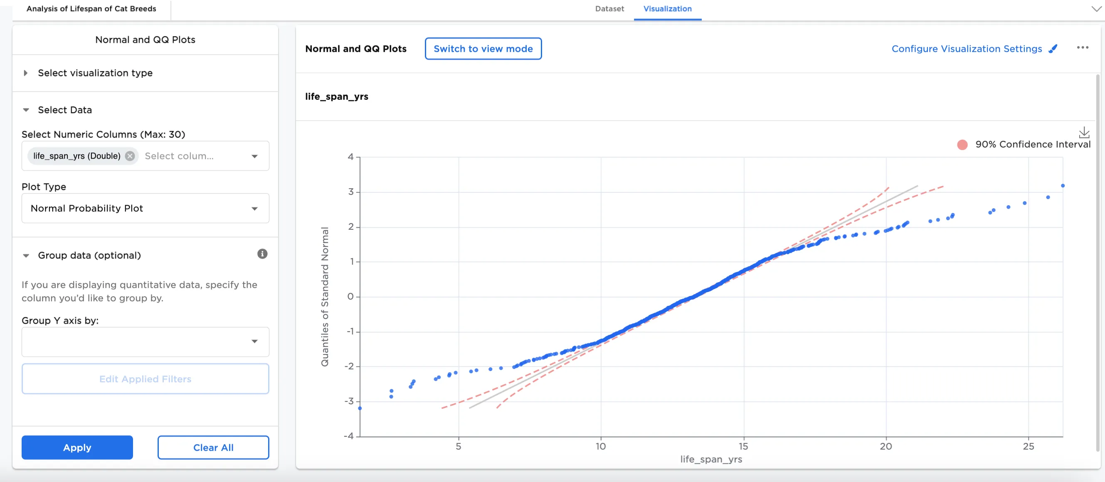Open the three-dot more options menu
Image resolution: width=1105 pixels, height=482 pixels.
(x=1082, y=48)
